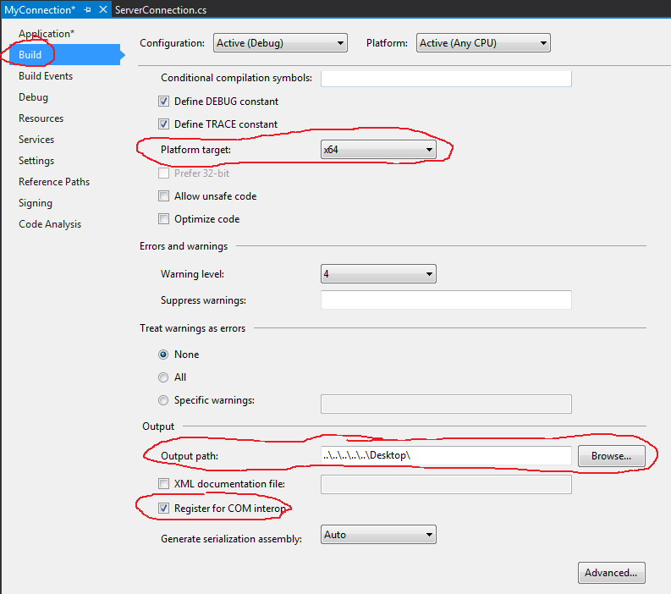671x594 pixels.
Task: Open the Application settings page
Action: click(x=47, y=34)
